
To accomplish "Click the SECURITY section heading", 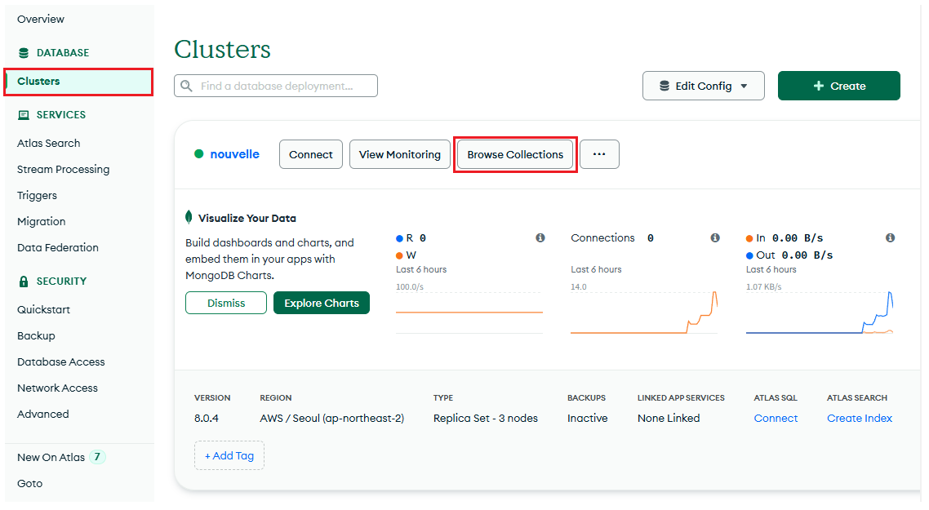I will pyautogui.click(x=61, y=282).
